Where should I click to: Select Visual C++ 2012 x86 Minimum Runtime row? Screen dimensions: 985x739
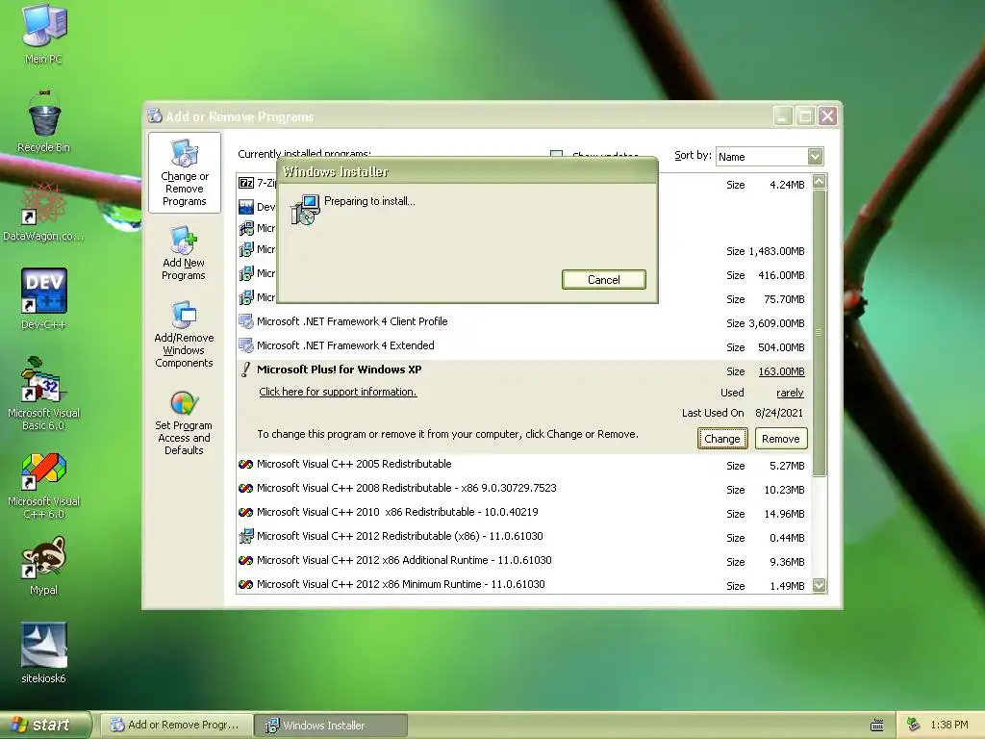point(524,584)
